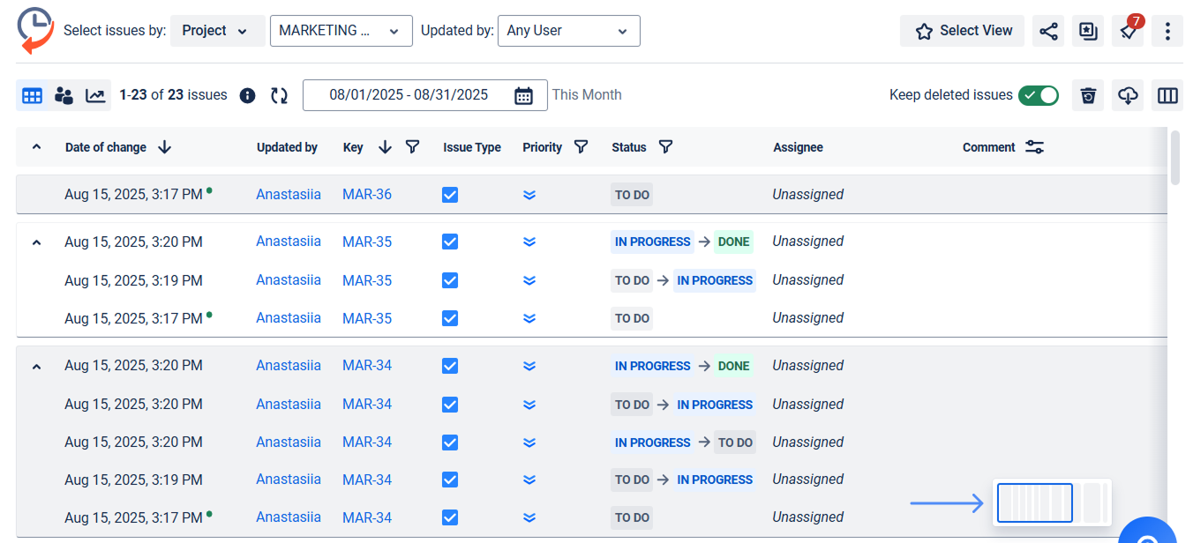1193x543 pixels.
Task: Click the refresh issues icon
Action: pos(279,95)
